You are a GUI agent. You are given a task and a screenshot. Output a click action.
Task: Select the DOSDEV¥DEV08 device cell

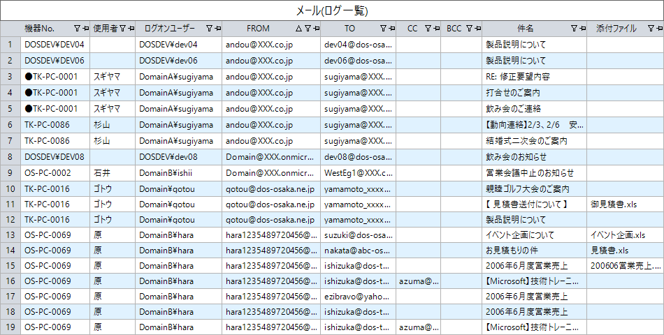(55, 157)
